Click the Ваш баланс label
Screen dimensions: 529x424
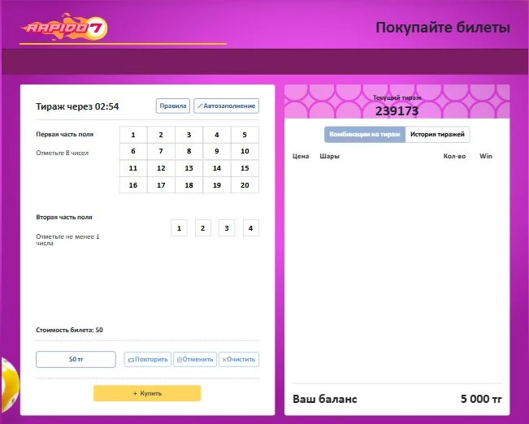pos(325,399)
